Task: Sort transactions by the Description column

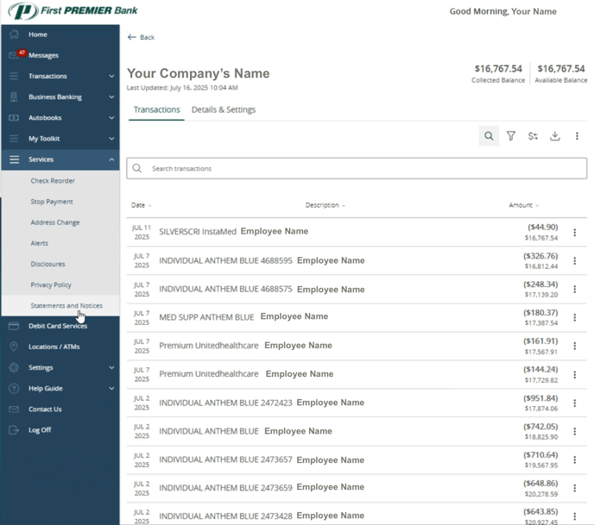Action: coord(325,205)
